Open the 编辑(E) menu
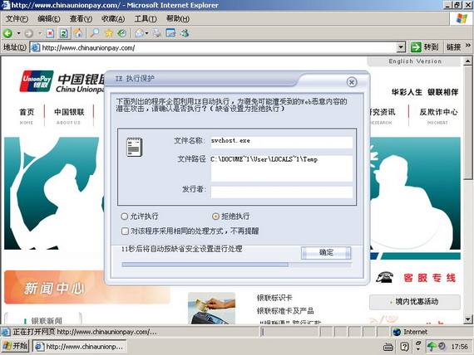 [49, 19]
